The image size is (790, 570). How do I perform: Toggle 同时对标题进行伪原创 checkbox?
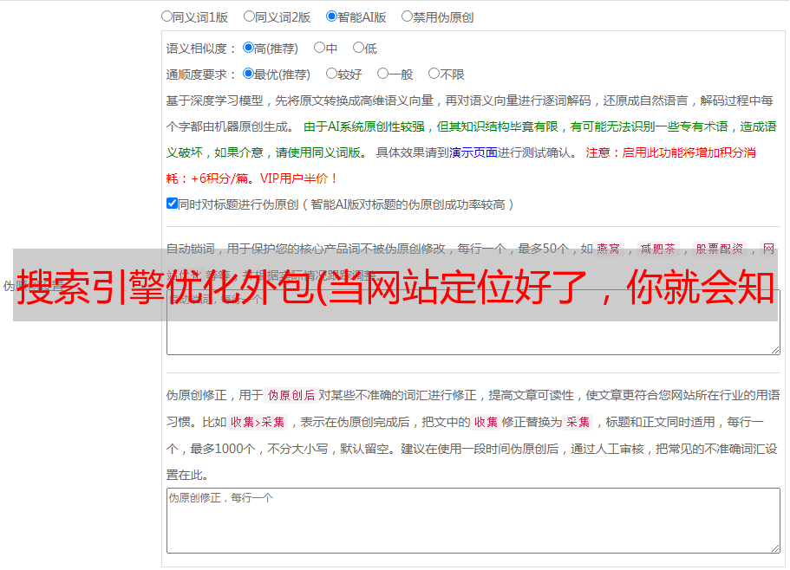pyautogui.click(x=172, y=204)
